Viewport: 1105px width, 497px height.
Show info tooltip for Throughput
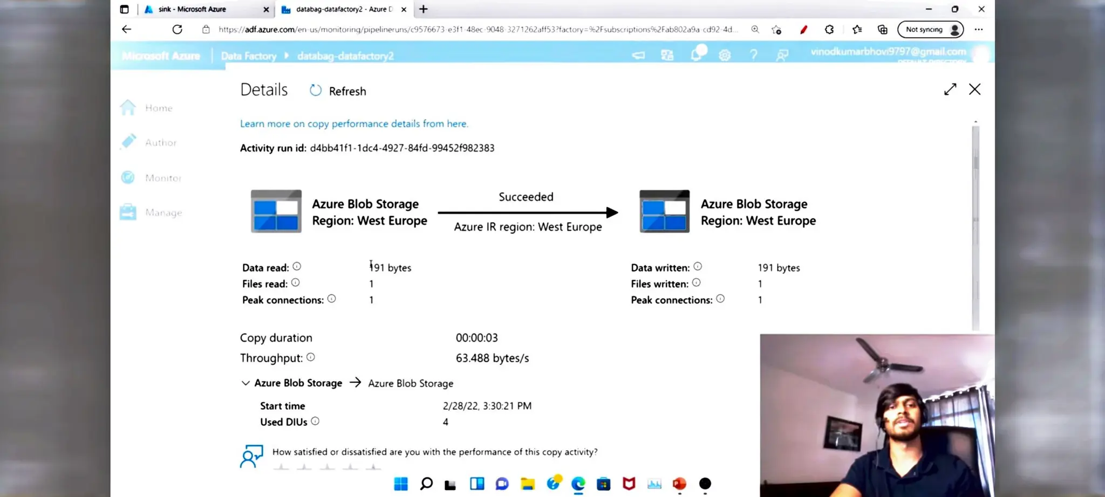tap(311, 357)
